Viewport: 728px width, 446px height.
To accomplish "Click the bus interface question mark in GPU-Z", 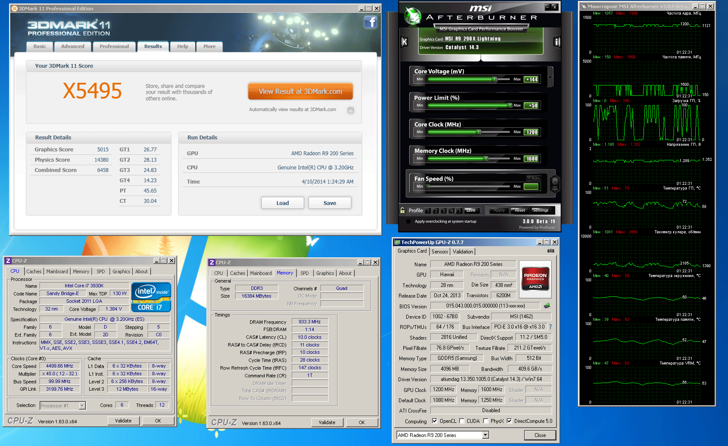I will tap(550, 327).
